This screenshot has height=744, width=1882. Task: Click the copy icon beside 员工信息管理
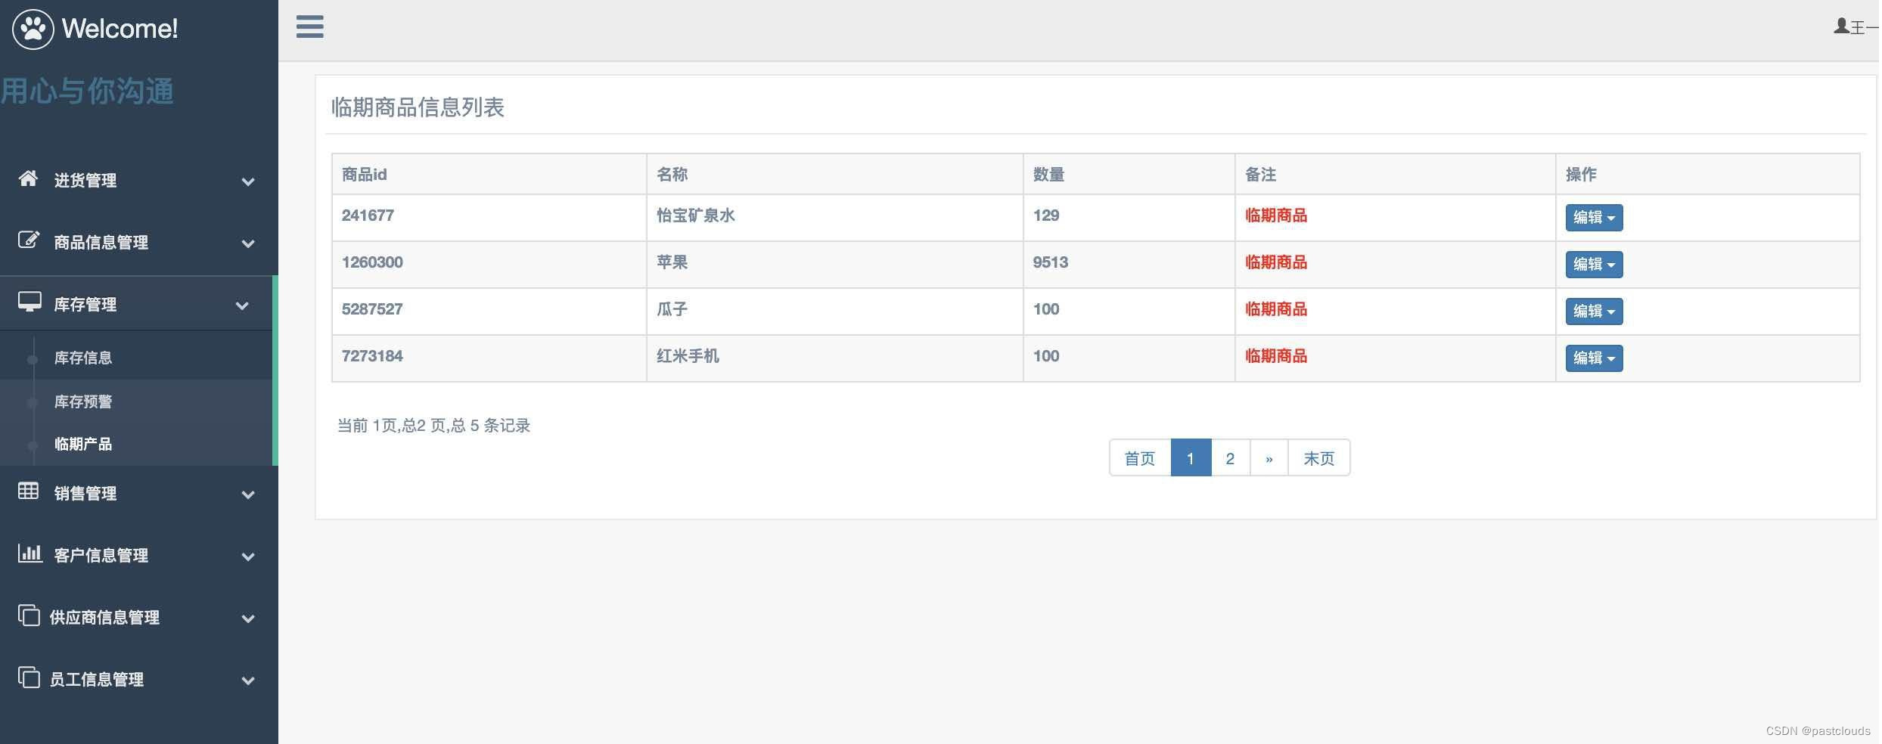coord(29,677)
